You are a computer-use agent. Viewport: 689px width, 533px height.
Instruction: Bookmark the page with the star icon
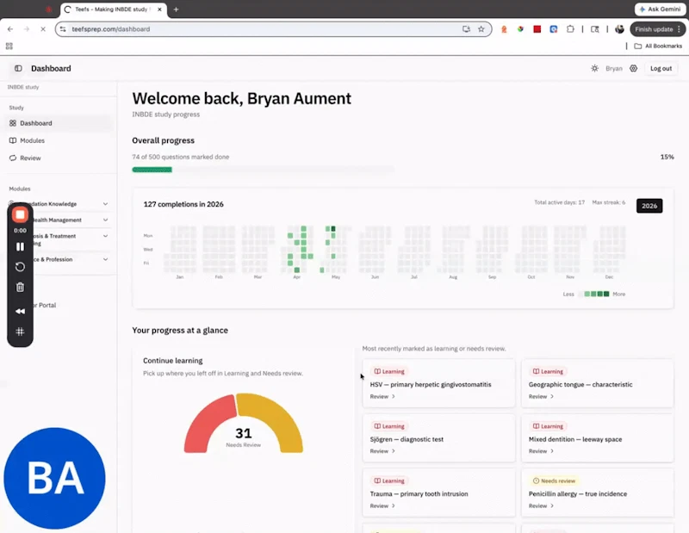coord(481,29)
